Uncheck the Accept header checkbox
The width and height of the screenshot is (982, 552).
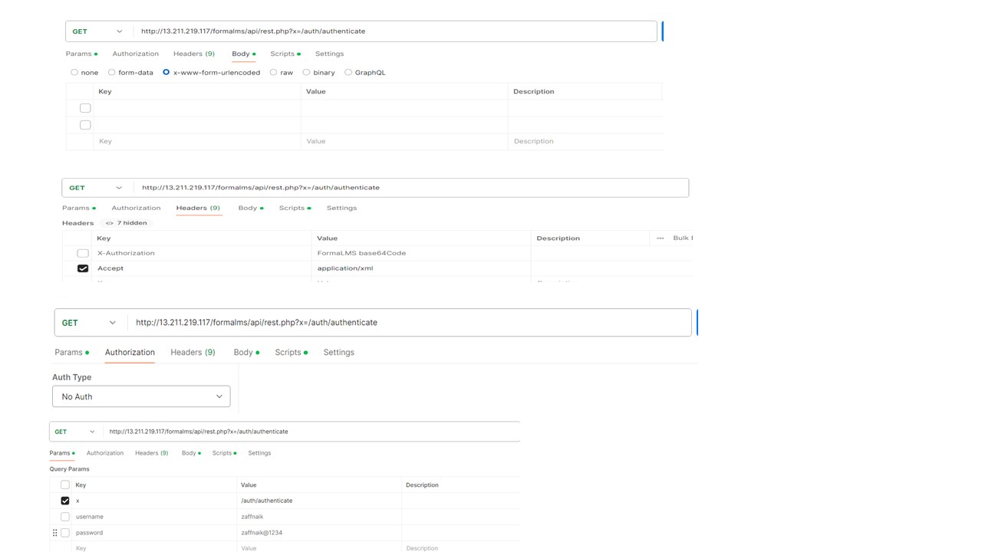[83, 268]
